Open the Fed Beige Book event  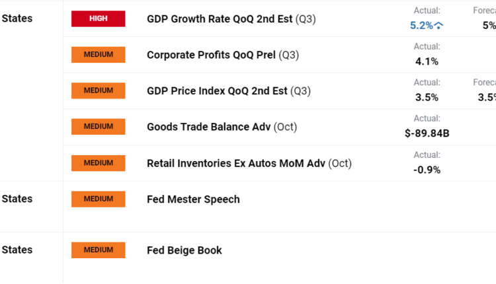185,250
